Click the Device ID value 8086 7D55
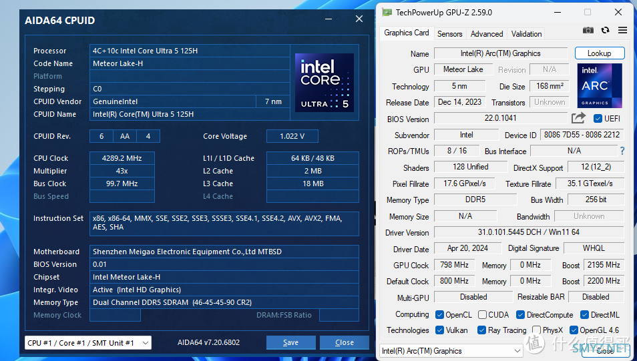The image size is (637, 361). [582, 135]
